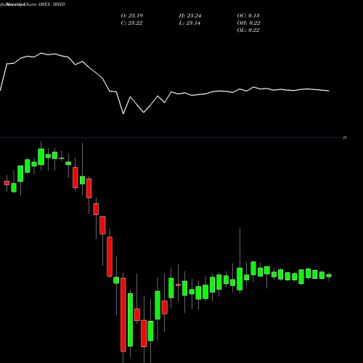Click the 'OL: 0.22' reading
This screenshot has height=363, width=363.
pos(248,30)
